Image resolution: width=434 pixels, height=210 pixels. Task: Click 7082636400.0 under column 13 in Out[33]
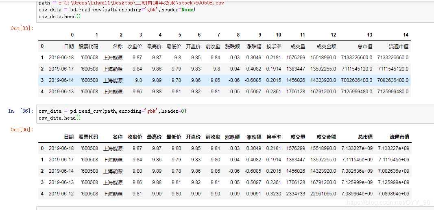tap(357, 80)
